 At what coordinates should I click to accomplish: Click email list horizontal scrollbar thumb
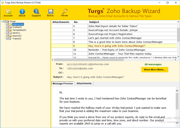click(x=89, y=60)
